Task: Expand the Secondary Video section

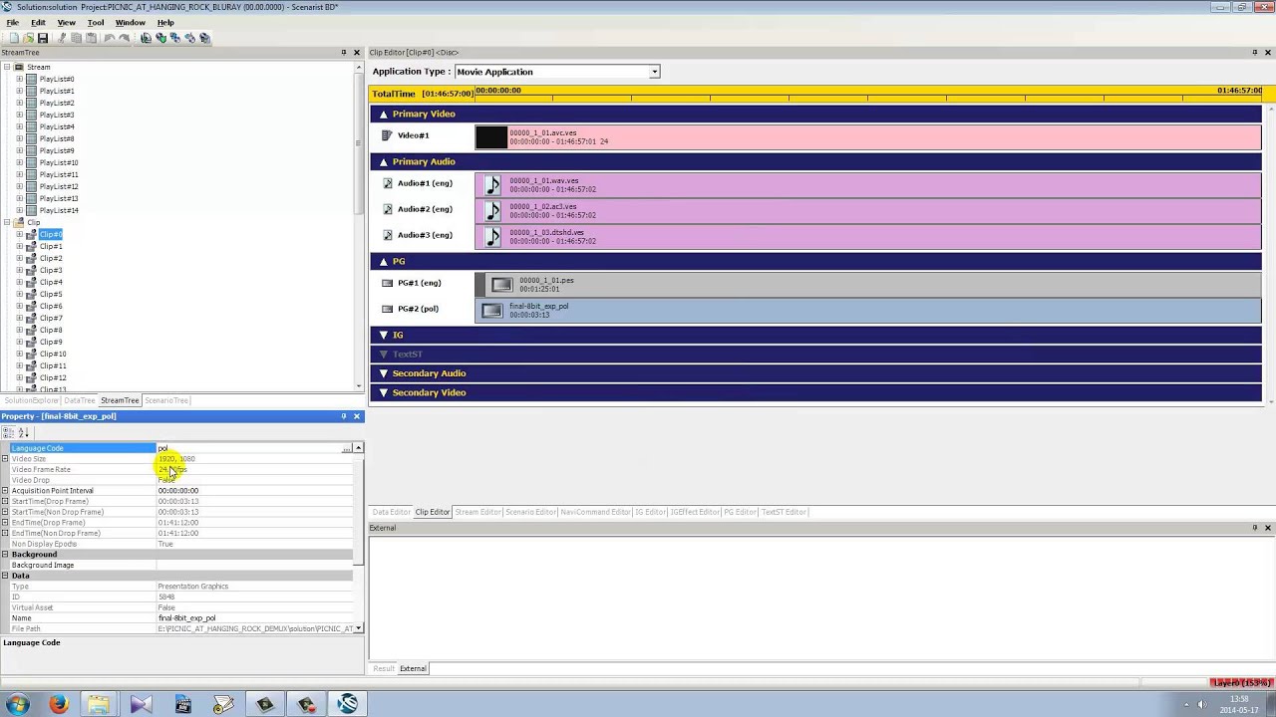Action: pyautogui.click(x=383, y=393)
